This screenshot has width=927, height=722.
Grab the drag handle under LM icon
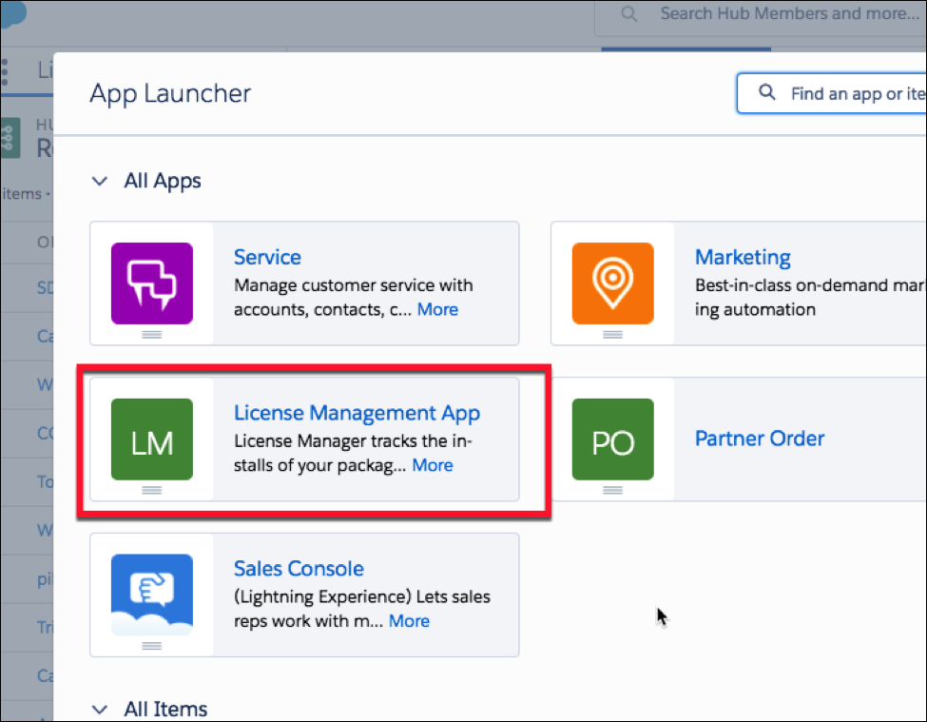pos(152,490)
